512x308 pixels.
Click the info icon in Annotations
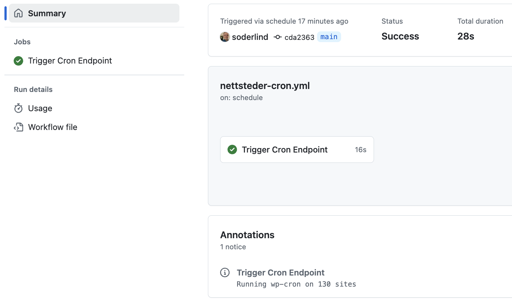coord(225,272)
